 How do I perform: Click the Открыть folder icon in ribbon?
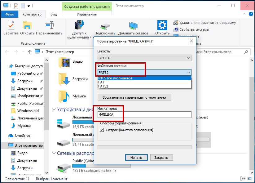pyautogui.click(x=27, y=25)
